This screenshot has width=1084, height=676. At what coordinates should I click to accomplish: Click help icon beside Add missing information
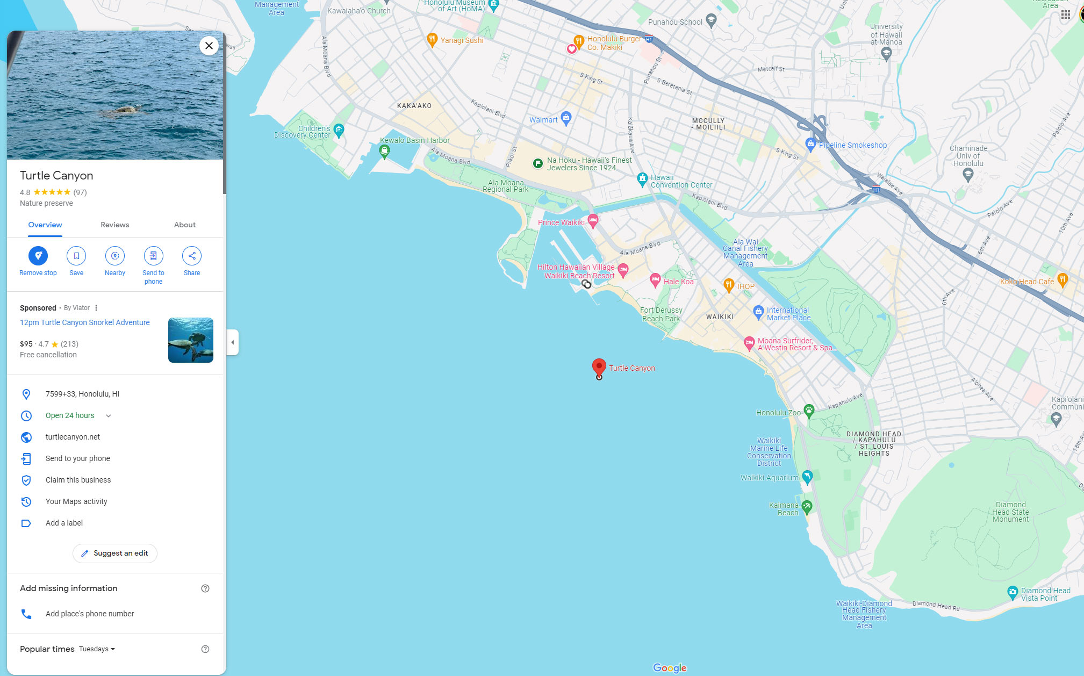pyautogui.click(x=205, y=588)
